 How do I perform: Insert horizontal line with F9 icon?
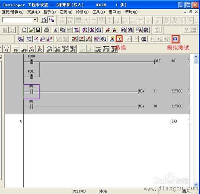point(16,49)
